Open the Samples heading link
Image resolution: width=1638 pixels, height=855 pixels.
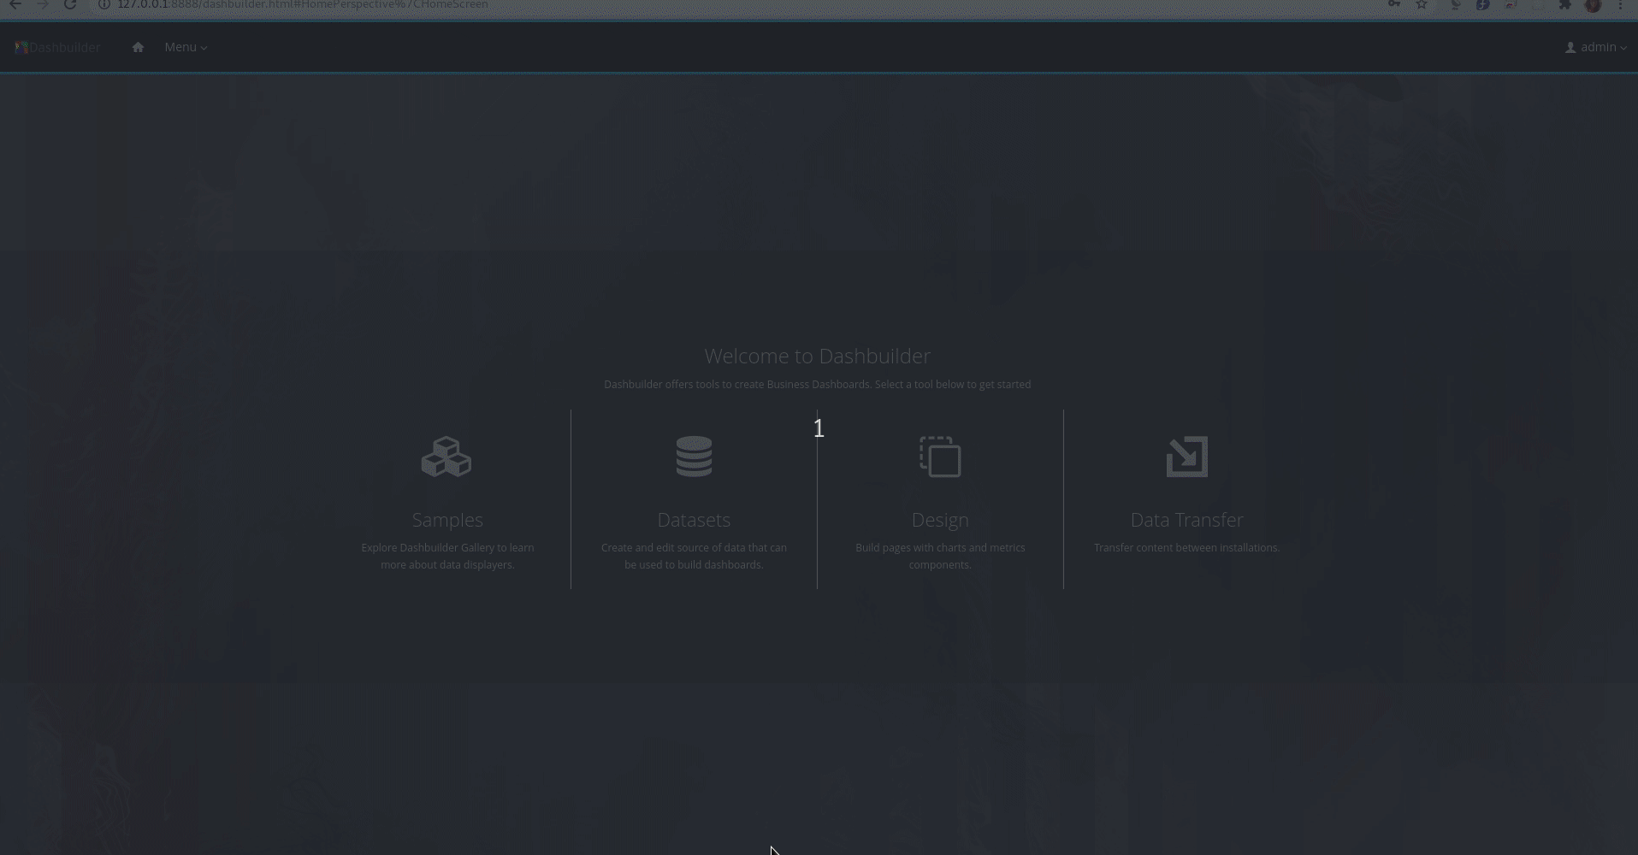(447, 520)
